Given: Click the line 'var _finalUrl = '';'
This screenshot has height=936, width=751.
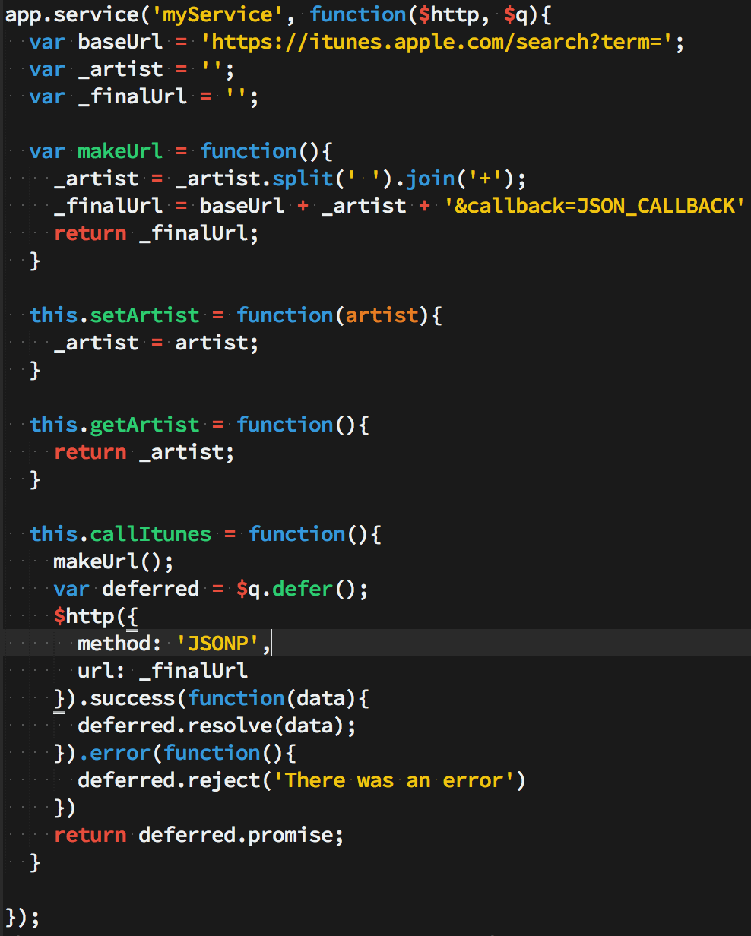Looking at the screenshot, I should click(144, 96).
